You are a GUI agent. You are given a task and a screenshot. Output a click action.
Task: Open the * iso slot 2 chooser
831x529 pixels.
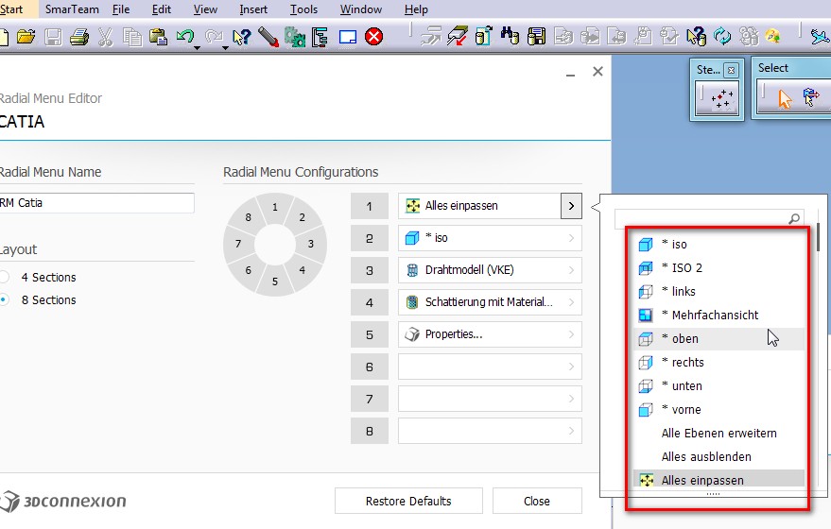pyautogui.click(x=571, y=238)
